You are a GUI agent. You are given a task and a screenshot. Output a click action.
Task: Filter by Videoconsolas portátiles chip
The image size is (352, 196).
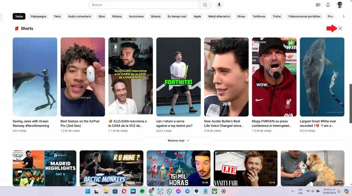click(x=304, y=16)
